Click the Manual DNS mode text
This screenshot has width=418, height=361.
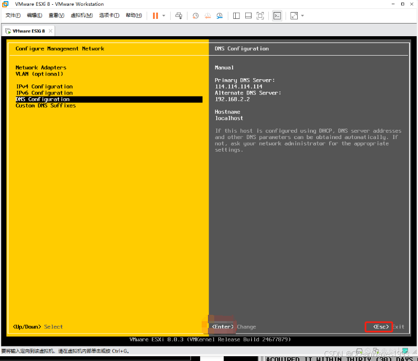pos(224,68)
